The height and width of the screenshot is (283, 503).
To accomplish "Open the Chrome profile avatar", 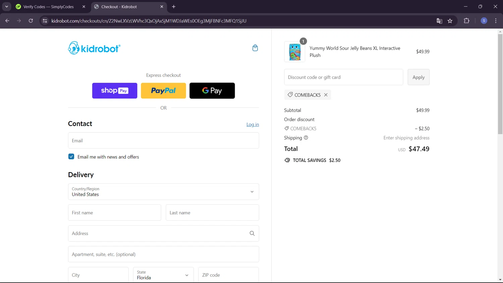I will click(484, 21).
